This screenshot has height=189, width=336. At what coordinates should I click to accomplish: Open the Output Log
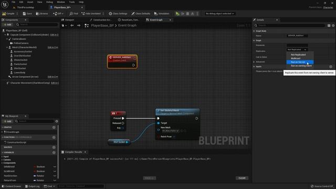click(33, 186)
